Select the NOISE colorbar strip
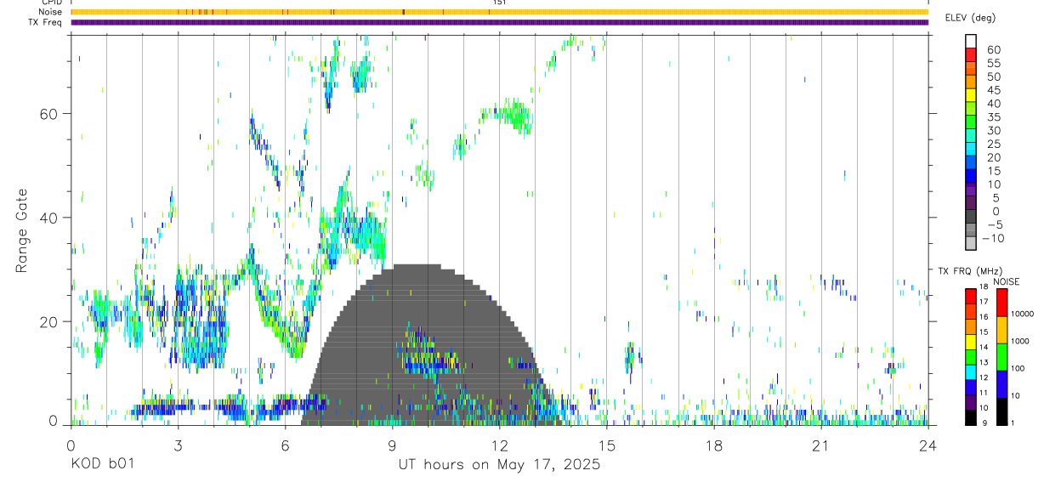Screen dimensions: 1044x482 pyautogui.click(x=1002, y=357)
